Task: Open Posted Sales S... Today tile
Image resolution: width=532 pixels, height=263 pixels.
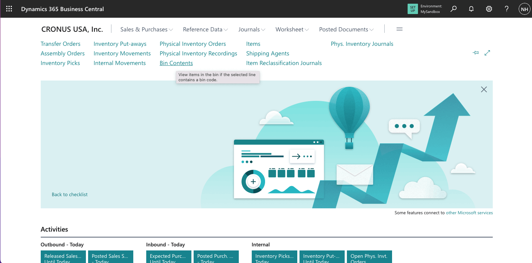Action: pos(111,257)
